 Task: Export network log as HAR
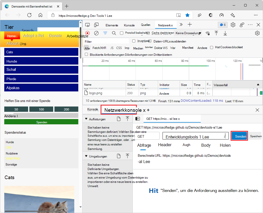click(225, 33)
